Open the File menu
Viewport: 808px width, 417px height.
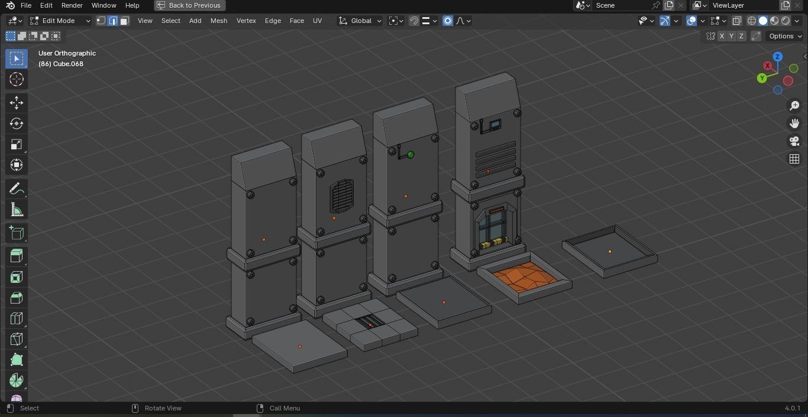(x=26, y=5)
